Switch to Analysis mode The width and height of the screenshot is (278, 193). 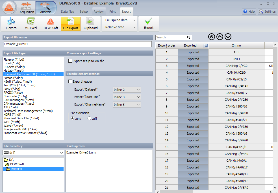46,8
